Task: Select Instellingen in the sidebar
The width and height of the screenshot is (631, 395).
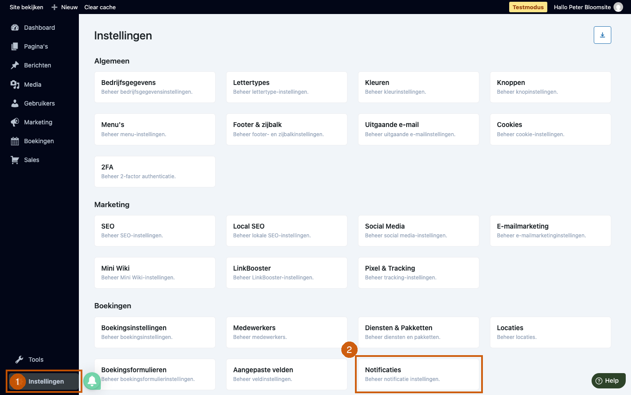Action: (x=44, y=381)
